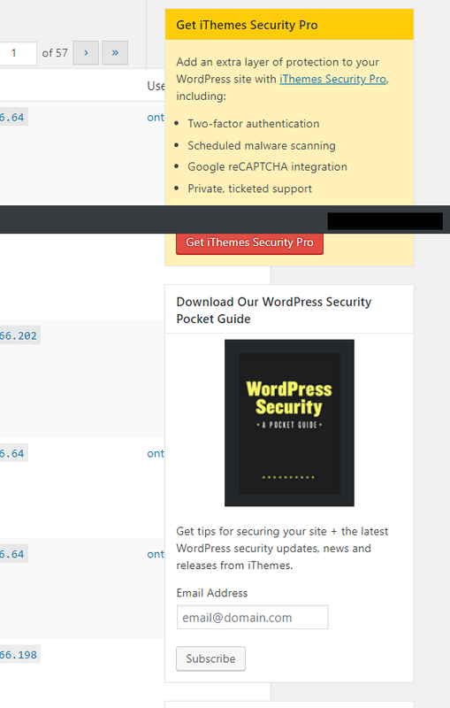Click the red Get iThemes Security Pro button
The height and width of the screenshot is (708, 450).
[249, 243]
